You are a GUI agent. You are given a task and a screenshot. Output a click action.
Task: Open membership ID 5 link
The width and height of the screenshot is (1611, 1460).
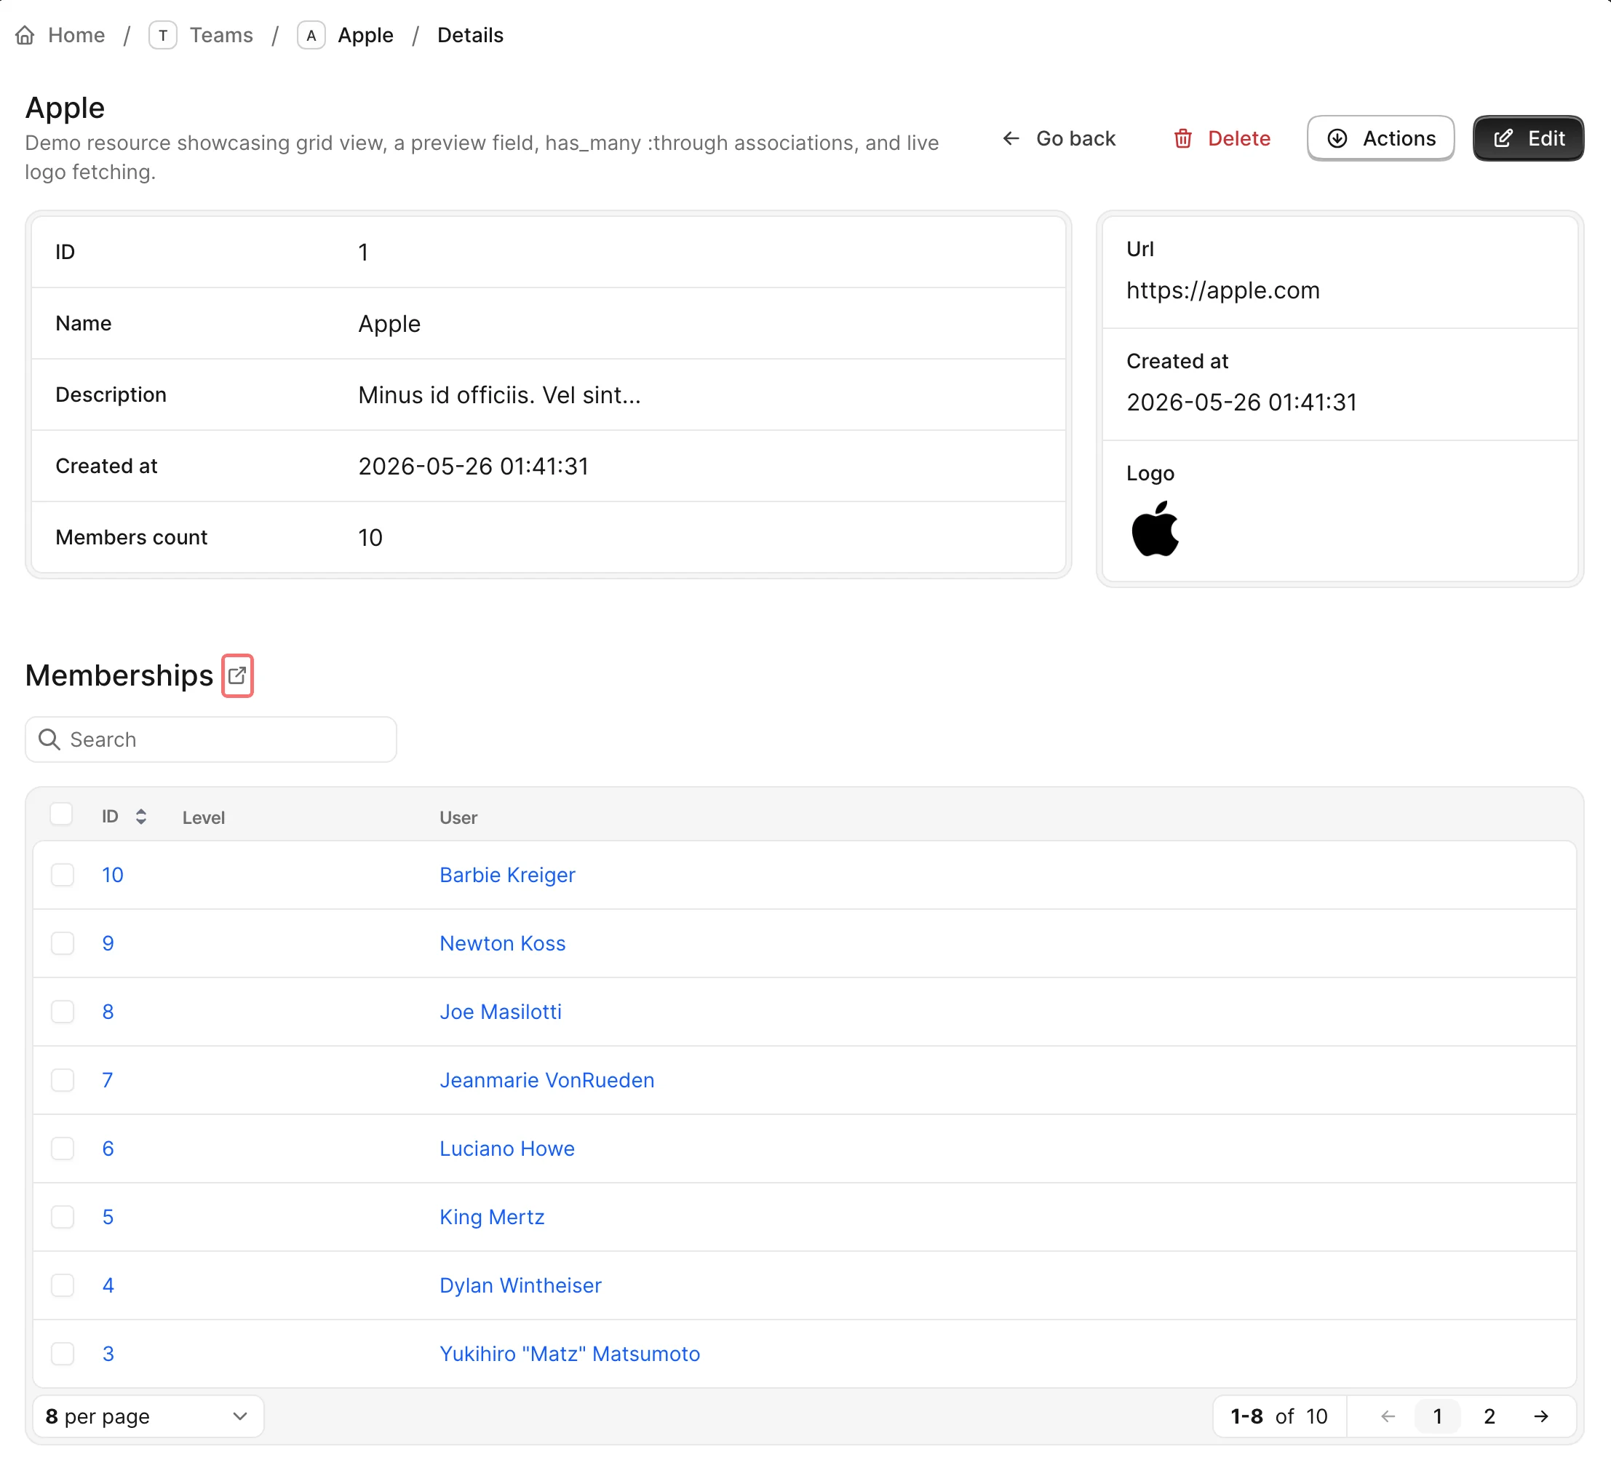pos(108,1216)
